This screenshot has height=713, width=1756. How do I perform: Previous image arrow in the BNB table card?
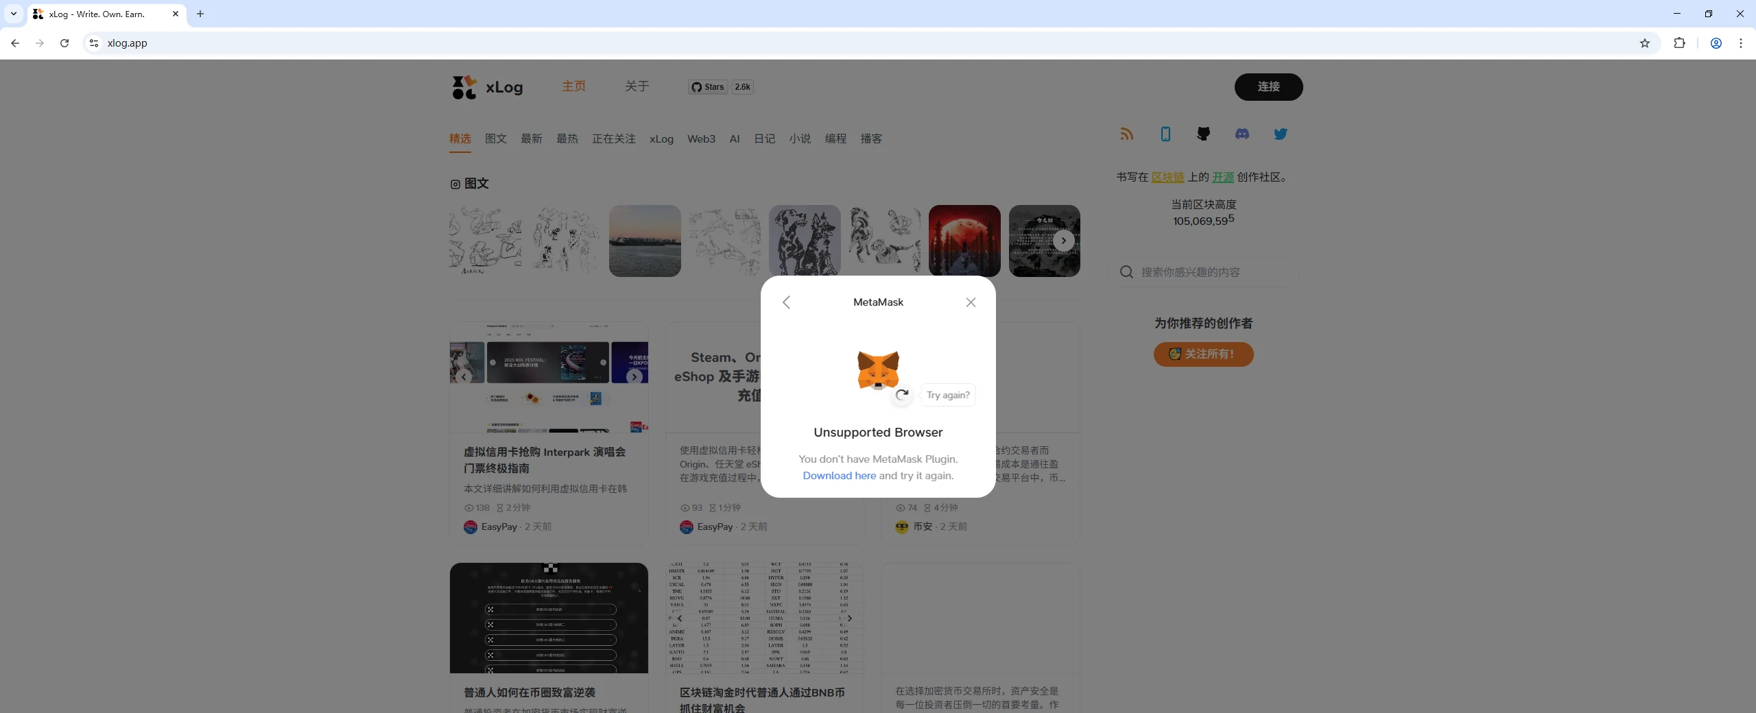point(680,618)
